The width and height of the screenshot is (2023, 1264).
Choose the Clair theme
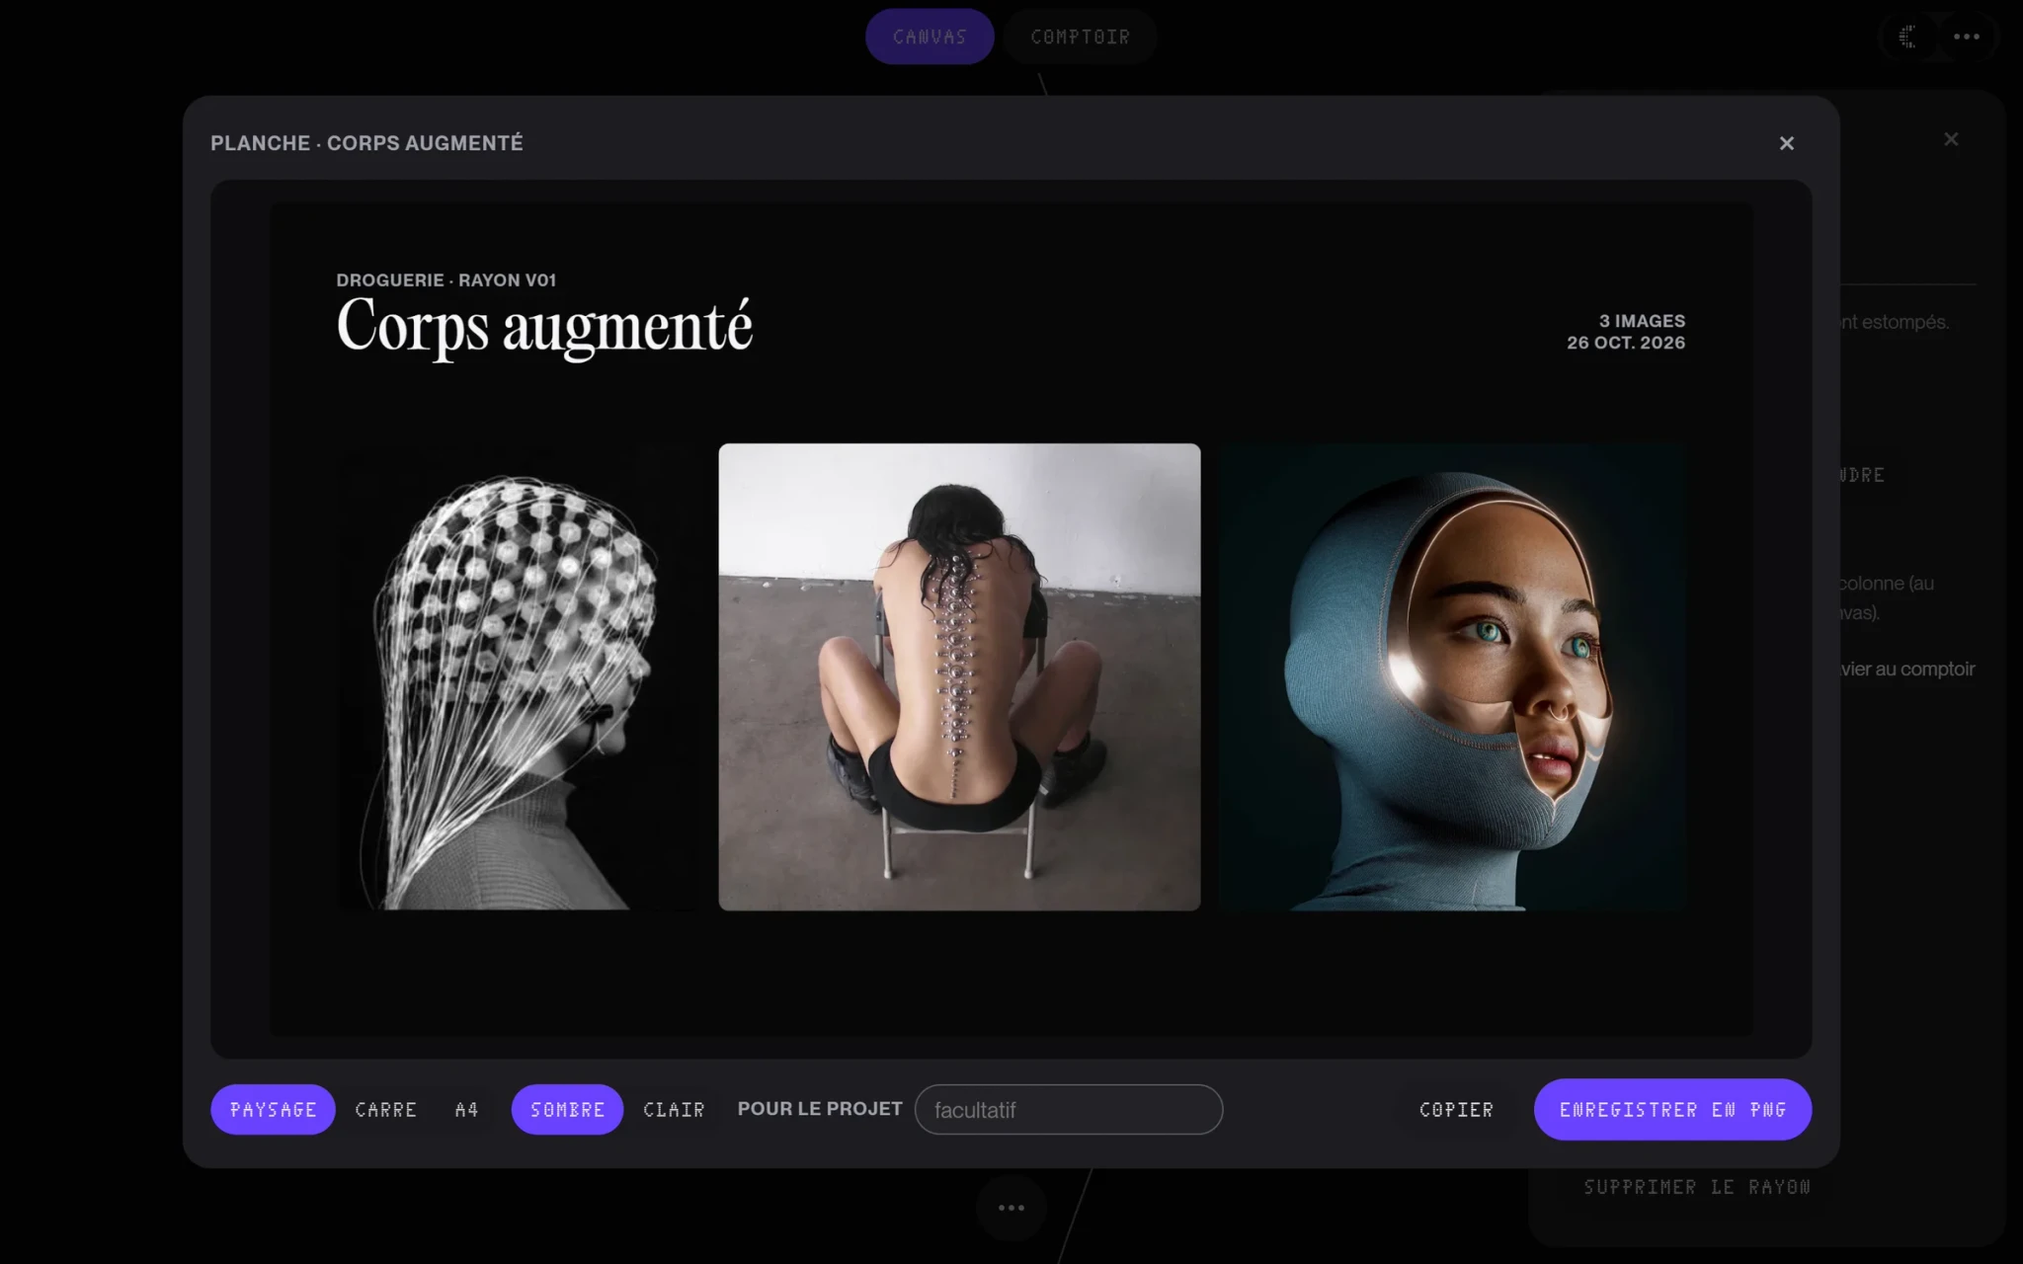pos(674,1109)
